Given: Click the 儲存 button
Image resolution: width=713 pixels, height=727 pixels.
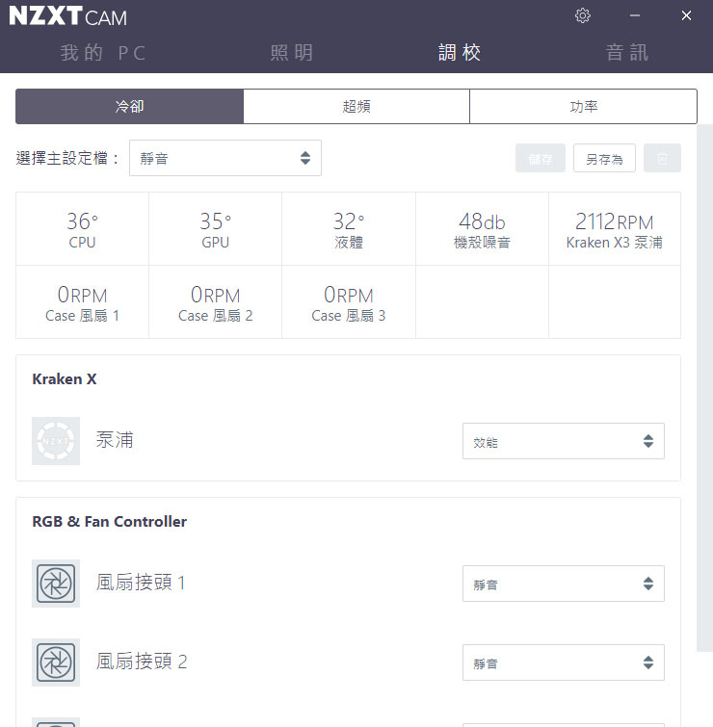Looking at the screenshot, I should coord(541,158).
